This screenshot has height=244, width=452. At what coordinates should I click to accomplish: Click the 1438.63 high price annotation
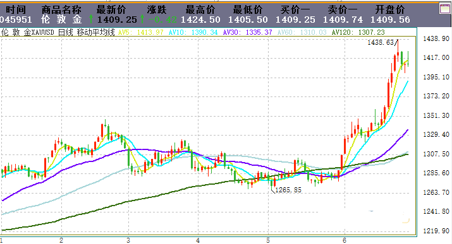pyautogui.click(x=381, y=42)
